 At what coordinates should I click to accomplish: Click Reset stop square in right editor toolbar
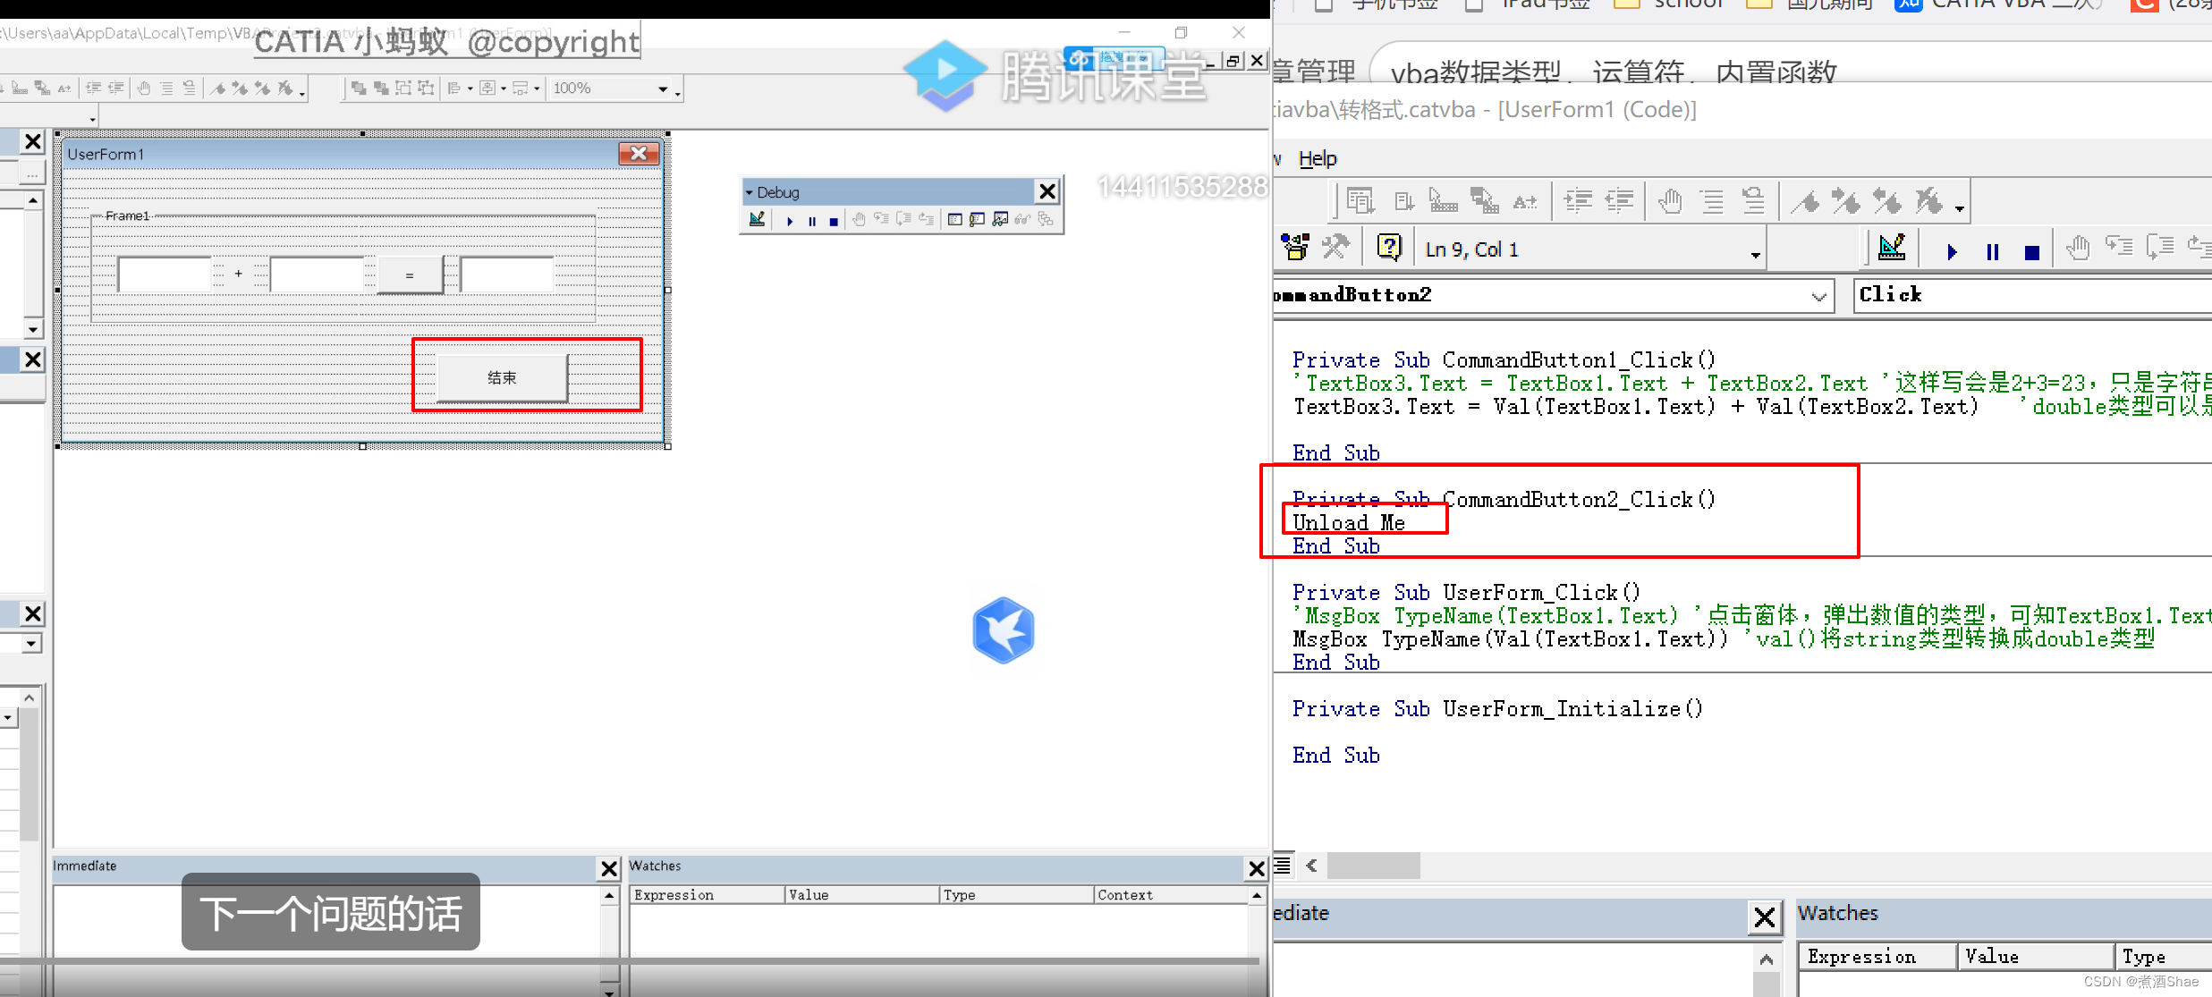pyautogui.click(x=2032, y=252)
